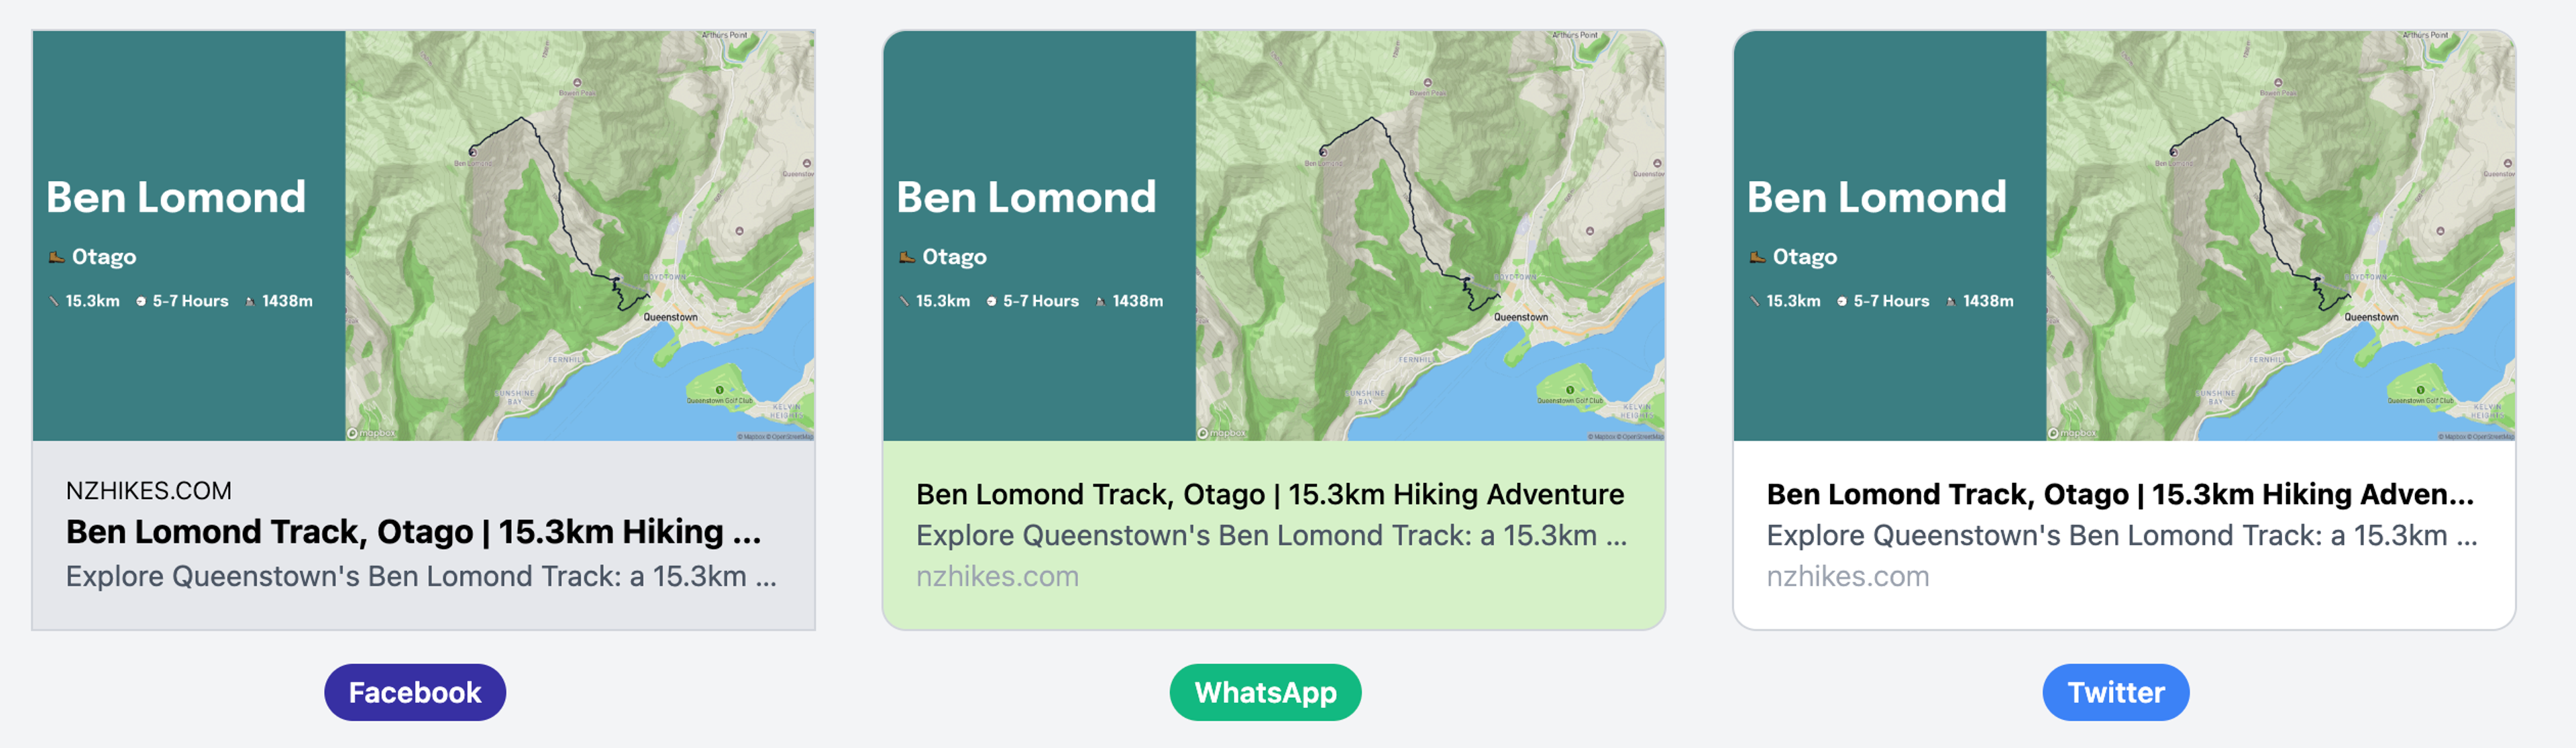The width and height of the screenshot is (2576, 748).
Task: Click the hiking boot icon in Facebook preview
Action: (x=57, y=257)
